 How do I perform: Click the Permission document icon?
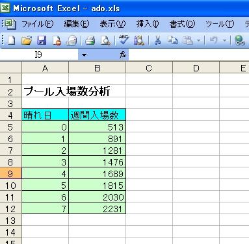(x=57, y=40)
